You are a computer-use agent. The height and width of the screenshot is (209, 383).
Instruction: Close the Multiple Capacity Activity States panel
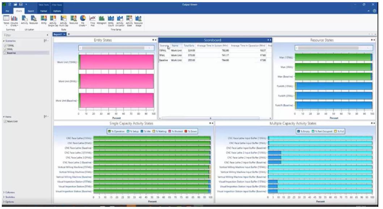click(x=374, y=123)
